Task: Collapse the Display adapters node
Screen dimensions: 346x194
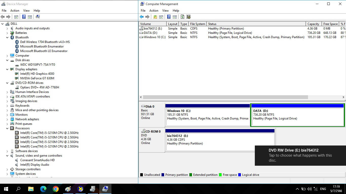Action: click(x=7, y=69)
